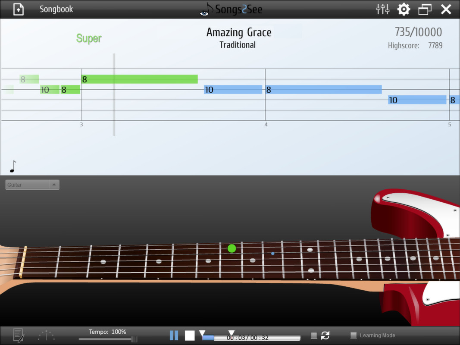Enable Learning Mode
The width and height of the screenshot is (460, 345).
point(354,335)
